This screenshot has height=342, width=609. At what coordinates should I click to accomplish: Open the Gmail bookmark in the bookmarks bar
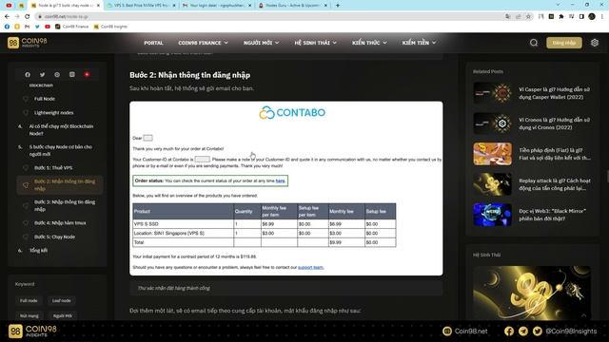click(27, 27)
